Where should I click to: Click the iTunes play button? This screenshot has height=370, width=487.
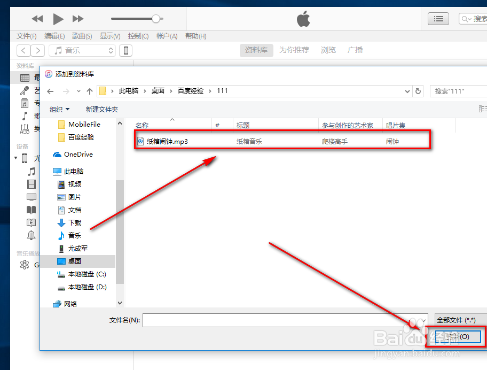pyautogui.click(x=58, y=19)
